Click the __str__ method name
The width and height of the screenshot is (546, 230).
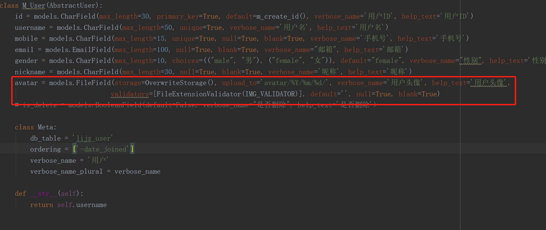(44, 194)
